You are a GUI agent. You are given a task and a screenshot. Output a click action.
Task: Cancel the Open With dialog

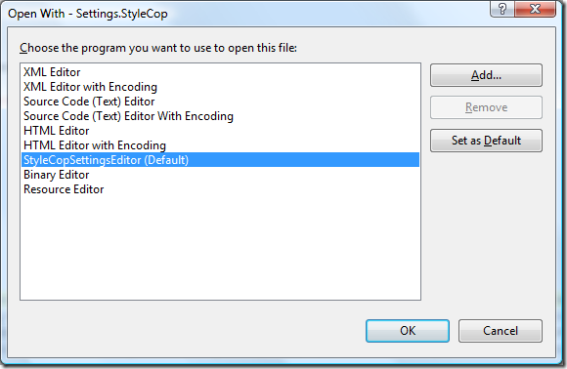pos(501,331)
